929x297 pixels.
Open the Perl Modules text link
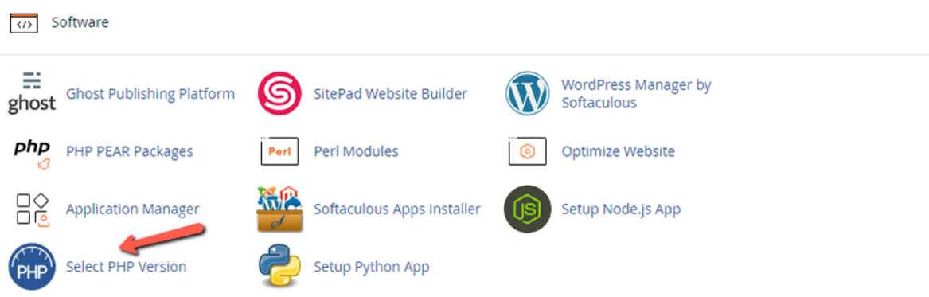pyautogui.click(x=356, y=151)
